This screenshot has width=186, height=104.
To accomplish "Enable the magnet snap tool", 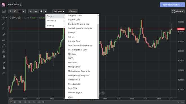I will click(4, 57).
